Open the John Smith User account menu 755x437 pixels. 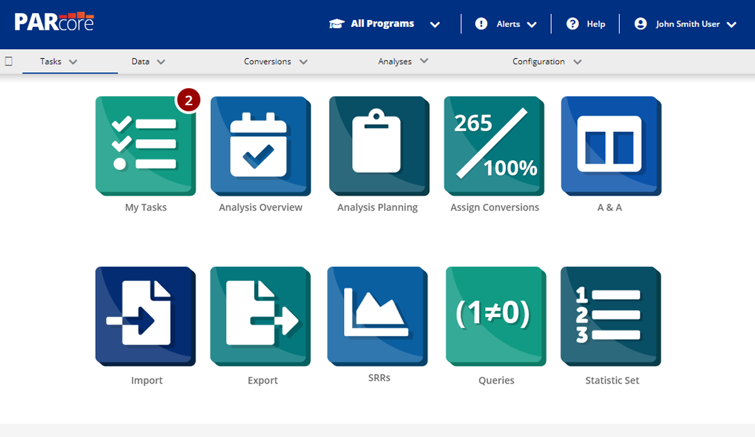[686, 24]
